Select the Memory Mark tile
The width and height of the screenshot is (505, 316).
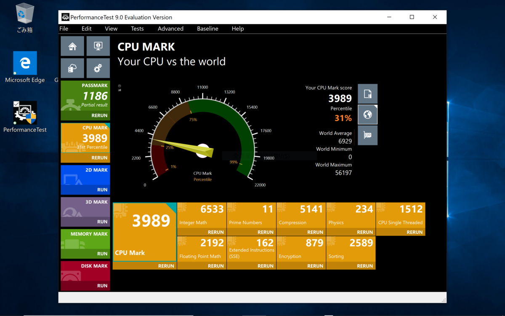pyautogui.click(x=85, y=244)
